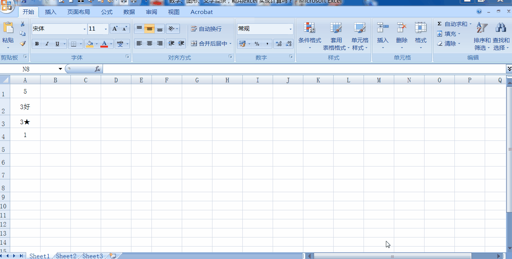Open 条件格式 (Conditional Formatting)
The width and height of the screenshot is (512, 259).
pyautogui.click(x=310, y=36)
